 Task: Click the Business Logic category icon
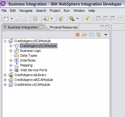click(x=16, y=51)
